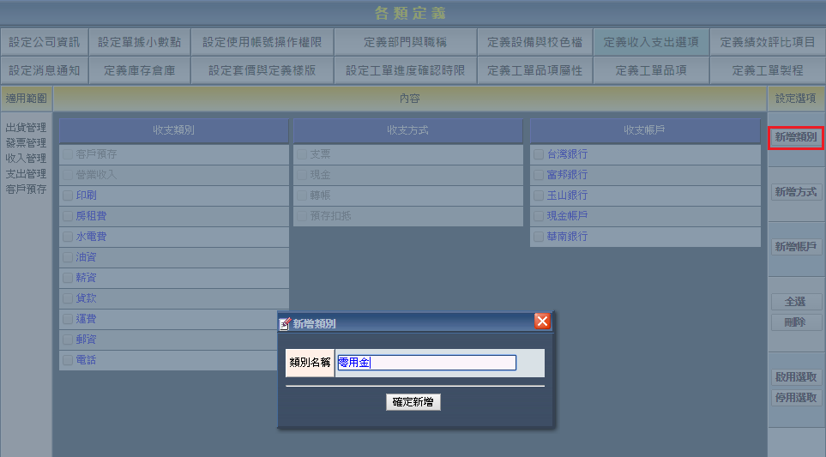Open the 設定公司資訊 tab
This screenshot has width=826, height=457.
pos(44,41)
